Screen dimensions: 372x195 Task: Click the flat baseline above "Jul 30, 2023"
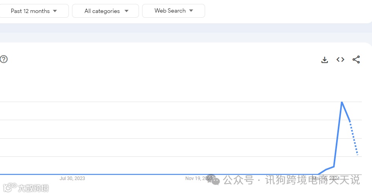(x=72, y=174)
